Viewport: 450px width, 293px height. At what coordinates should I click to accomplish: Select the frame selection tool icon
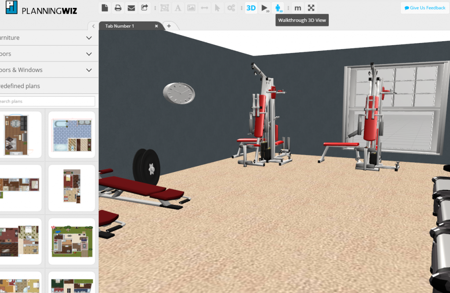pos(164,8)
